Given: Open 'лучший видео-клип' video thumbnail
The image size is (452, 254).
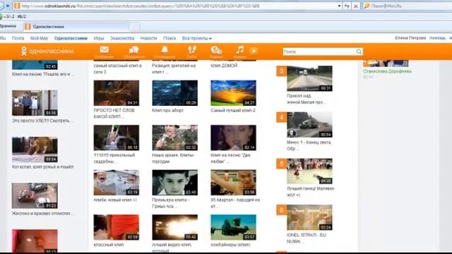Looking at the screenshot, I should tap(174, 227).
